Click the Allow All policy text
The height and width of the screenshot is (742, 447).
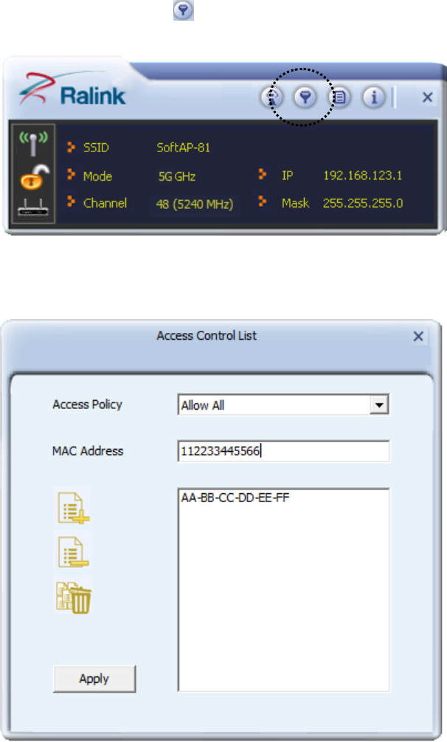point(202,405)
